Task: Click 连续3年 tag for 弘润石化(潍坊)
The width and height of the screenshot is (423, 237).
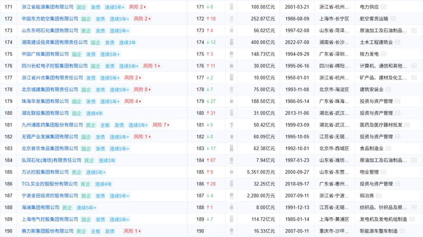Action: (x=107, y=160)
